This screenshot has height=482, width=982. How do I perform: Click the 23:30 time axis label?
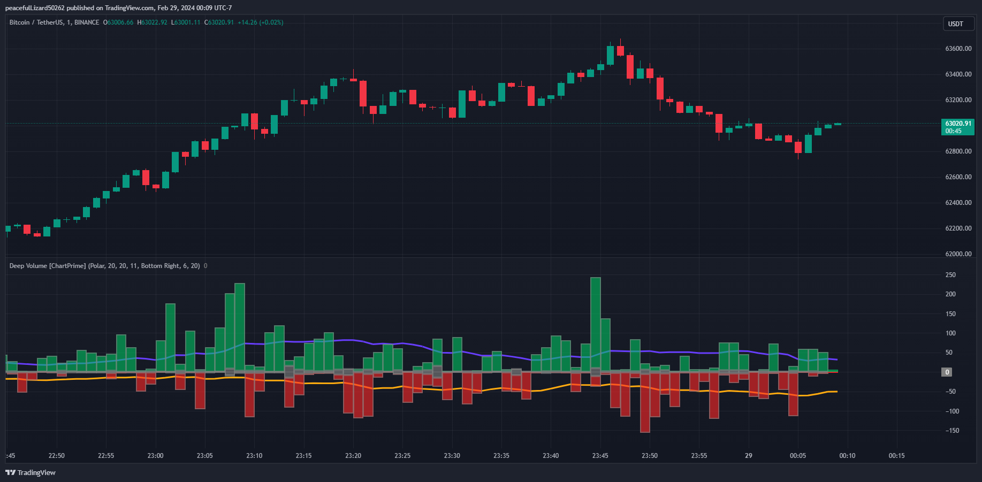point(452,456)
